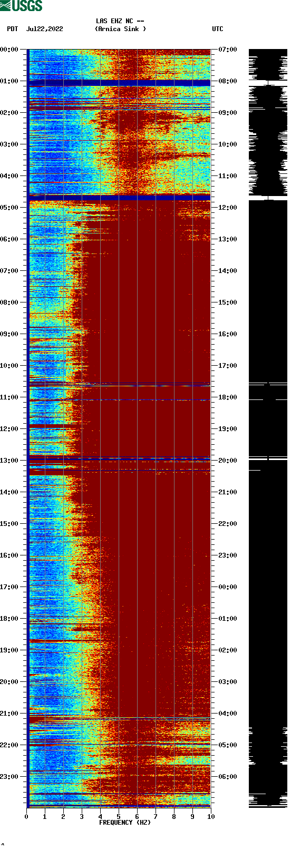This screenshot has height=850, width=291.
Task: Click the 5 Hz frequency axis tick label
Action: tap(119, 817)
